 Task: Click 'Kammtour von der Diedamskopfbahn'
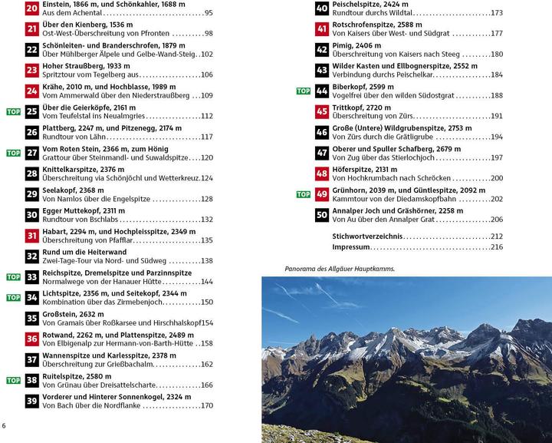click(394, 199)
